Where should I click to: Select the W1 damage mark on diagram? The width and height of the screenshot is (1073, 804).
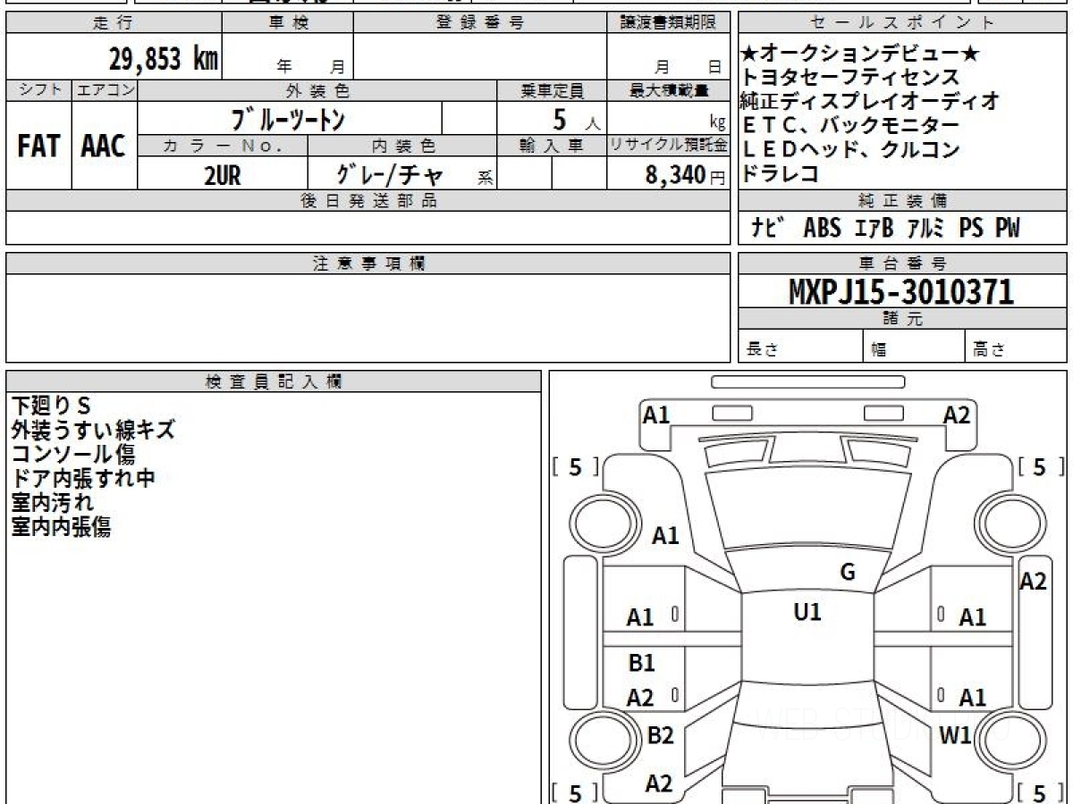point(956,736)
